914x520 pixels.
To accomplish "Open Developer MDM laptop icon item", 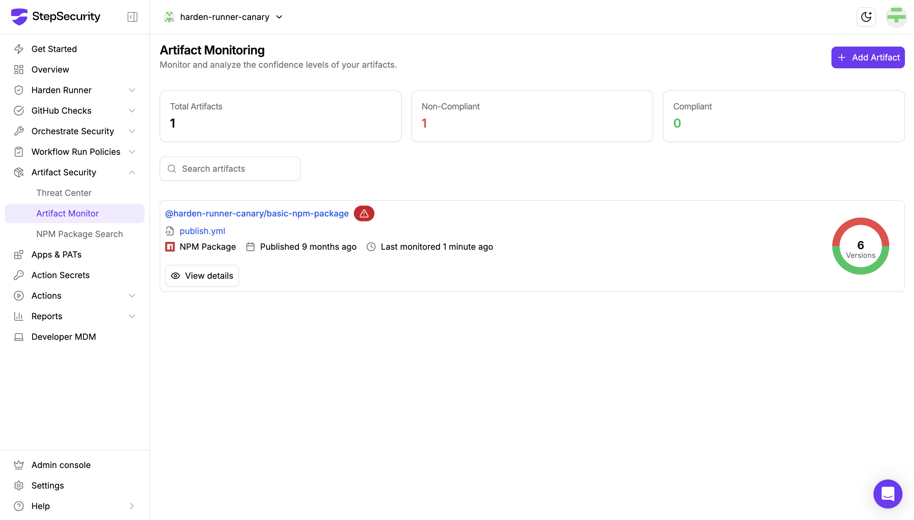I will point(18,337).
